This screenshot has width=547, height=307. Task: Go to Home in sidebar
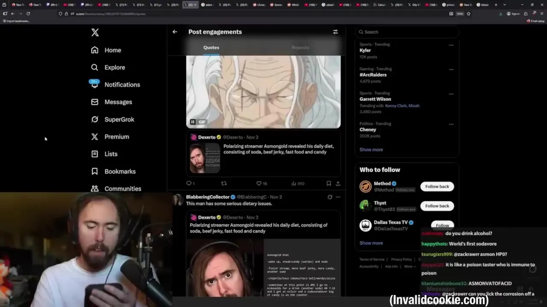tap(106, 50)
